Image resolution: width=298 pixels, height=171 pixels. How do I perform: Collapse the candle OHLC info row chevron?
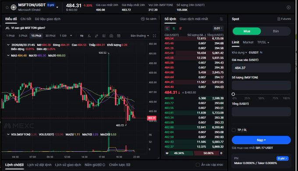pos(8,45)
